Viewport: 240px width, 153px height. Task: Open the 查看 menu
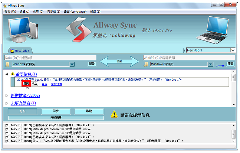point(38,12)
